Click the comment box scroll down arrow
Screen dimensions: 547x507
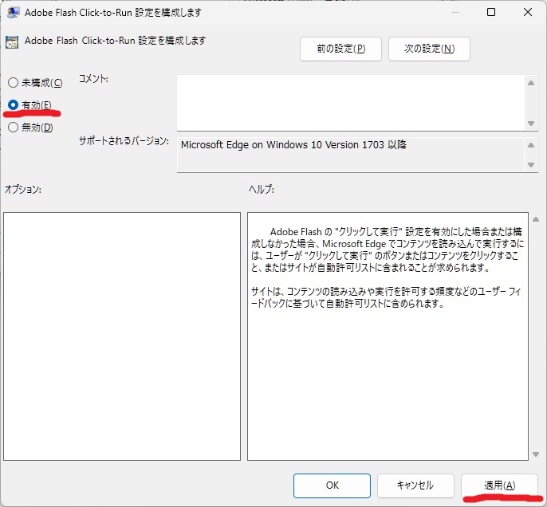point(532,123)
